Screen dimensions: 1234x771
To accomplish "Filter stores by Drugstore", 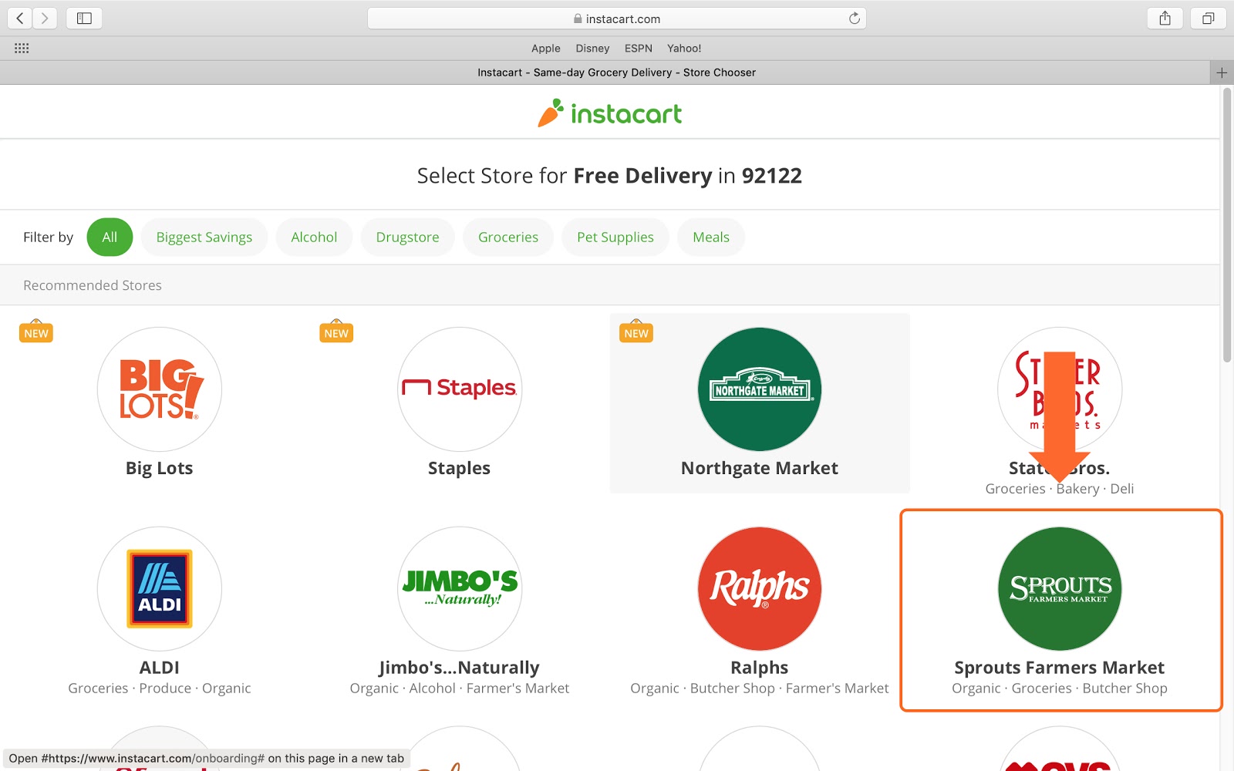I will click(x=408, y=237).
